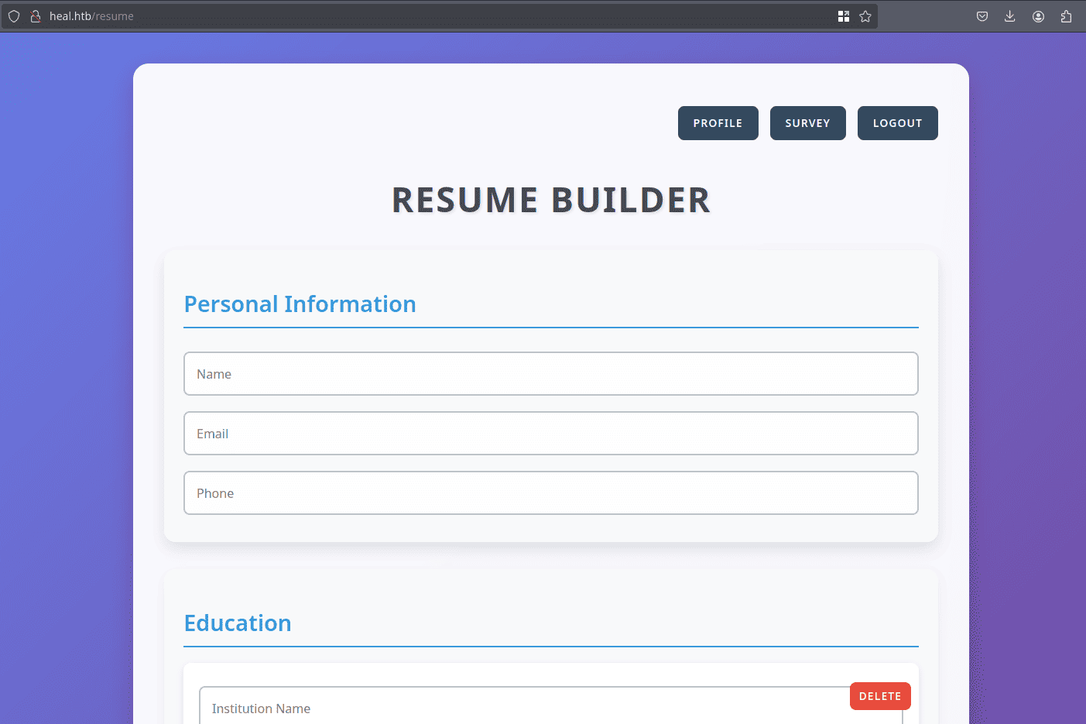1086x724 pixels.
Task: Bookmark this page with the star
Action: click(865, 16)
